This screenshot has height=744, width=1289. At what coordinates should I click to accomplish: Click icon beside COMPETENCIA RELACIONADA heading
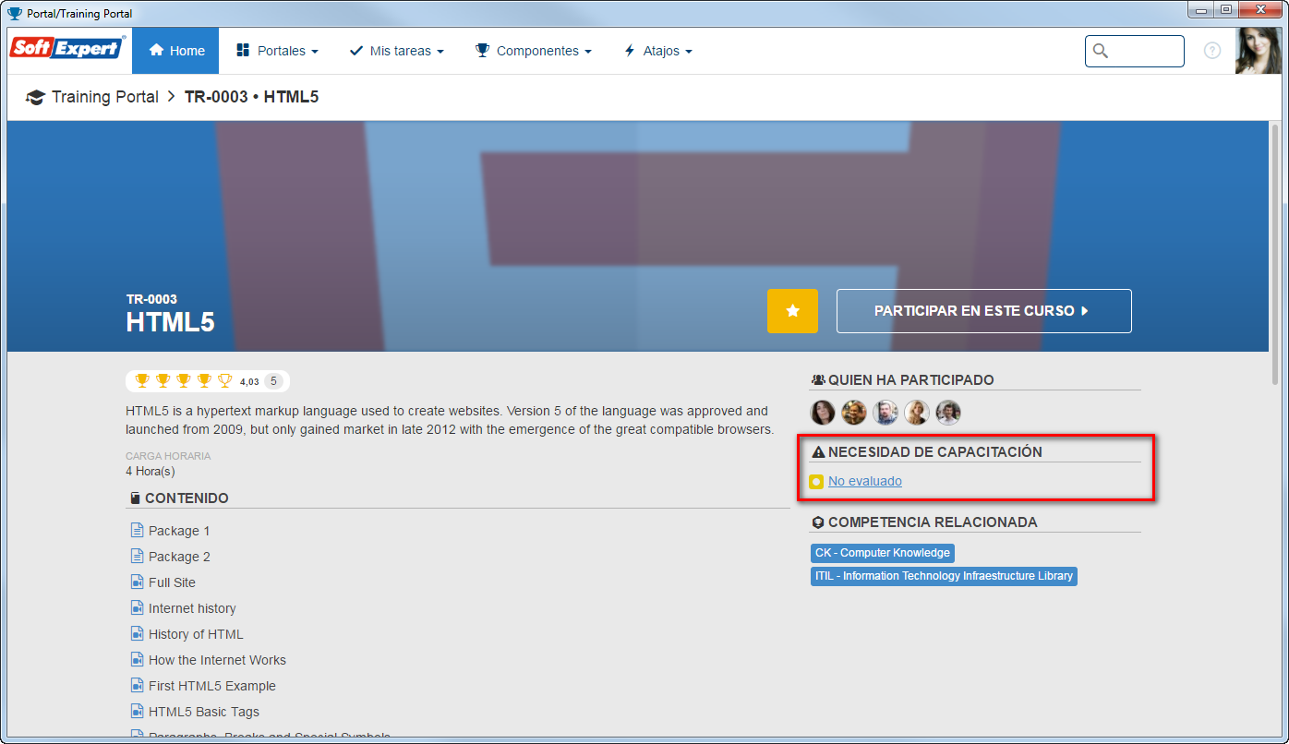point(817,522)
